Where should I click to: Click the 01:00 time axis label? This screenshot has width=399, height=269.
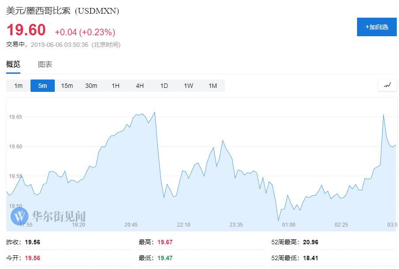point(289,225)
